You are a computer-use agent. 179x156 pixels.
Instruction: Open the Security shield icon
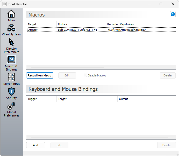pos(11,91)
